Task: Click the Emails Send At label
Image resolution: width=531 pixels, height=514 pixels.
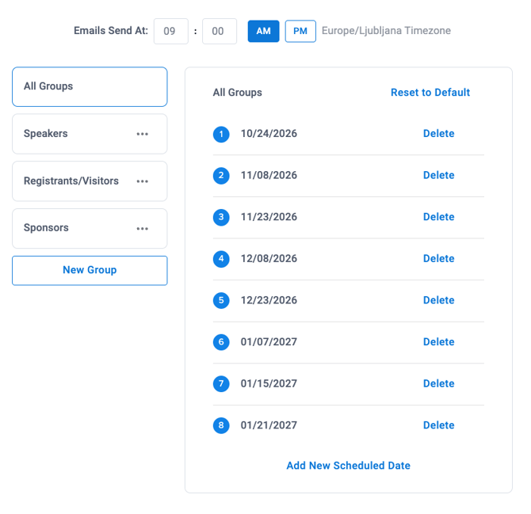Action: 111,30
